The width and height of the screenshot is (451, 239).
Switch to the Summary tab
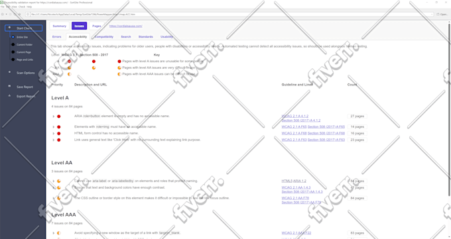[x=60, y=26]
